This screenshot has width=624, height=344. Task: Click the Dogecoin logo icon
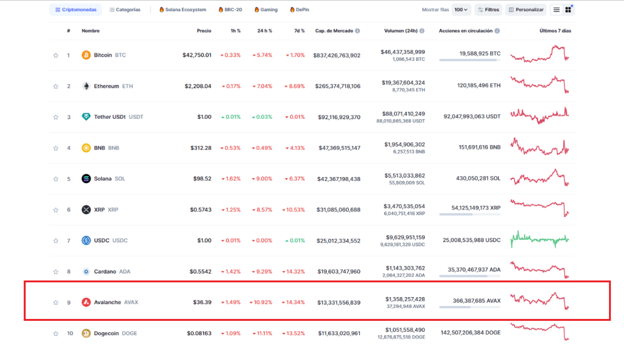tap(86, 333)
